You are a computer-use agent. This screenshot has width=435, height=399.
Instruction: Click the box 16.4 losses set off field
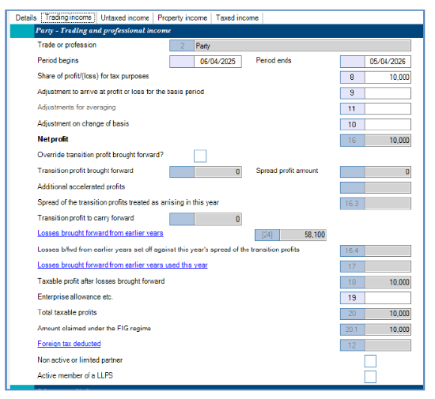click(388, 250)
